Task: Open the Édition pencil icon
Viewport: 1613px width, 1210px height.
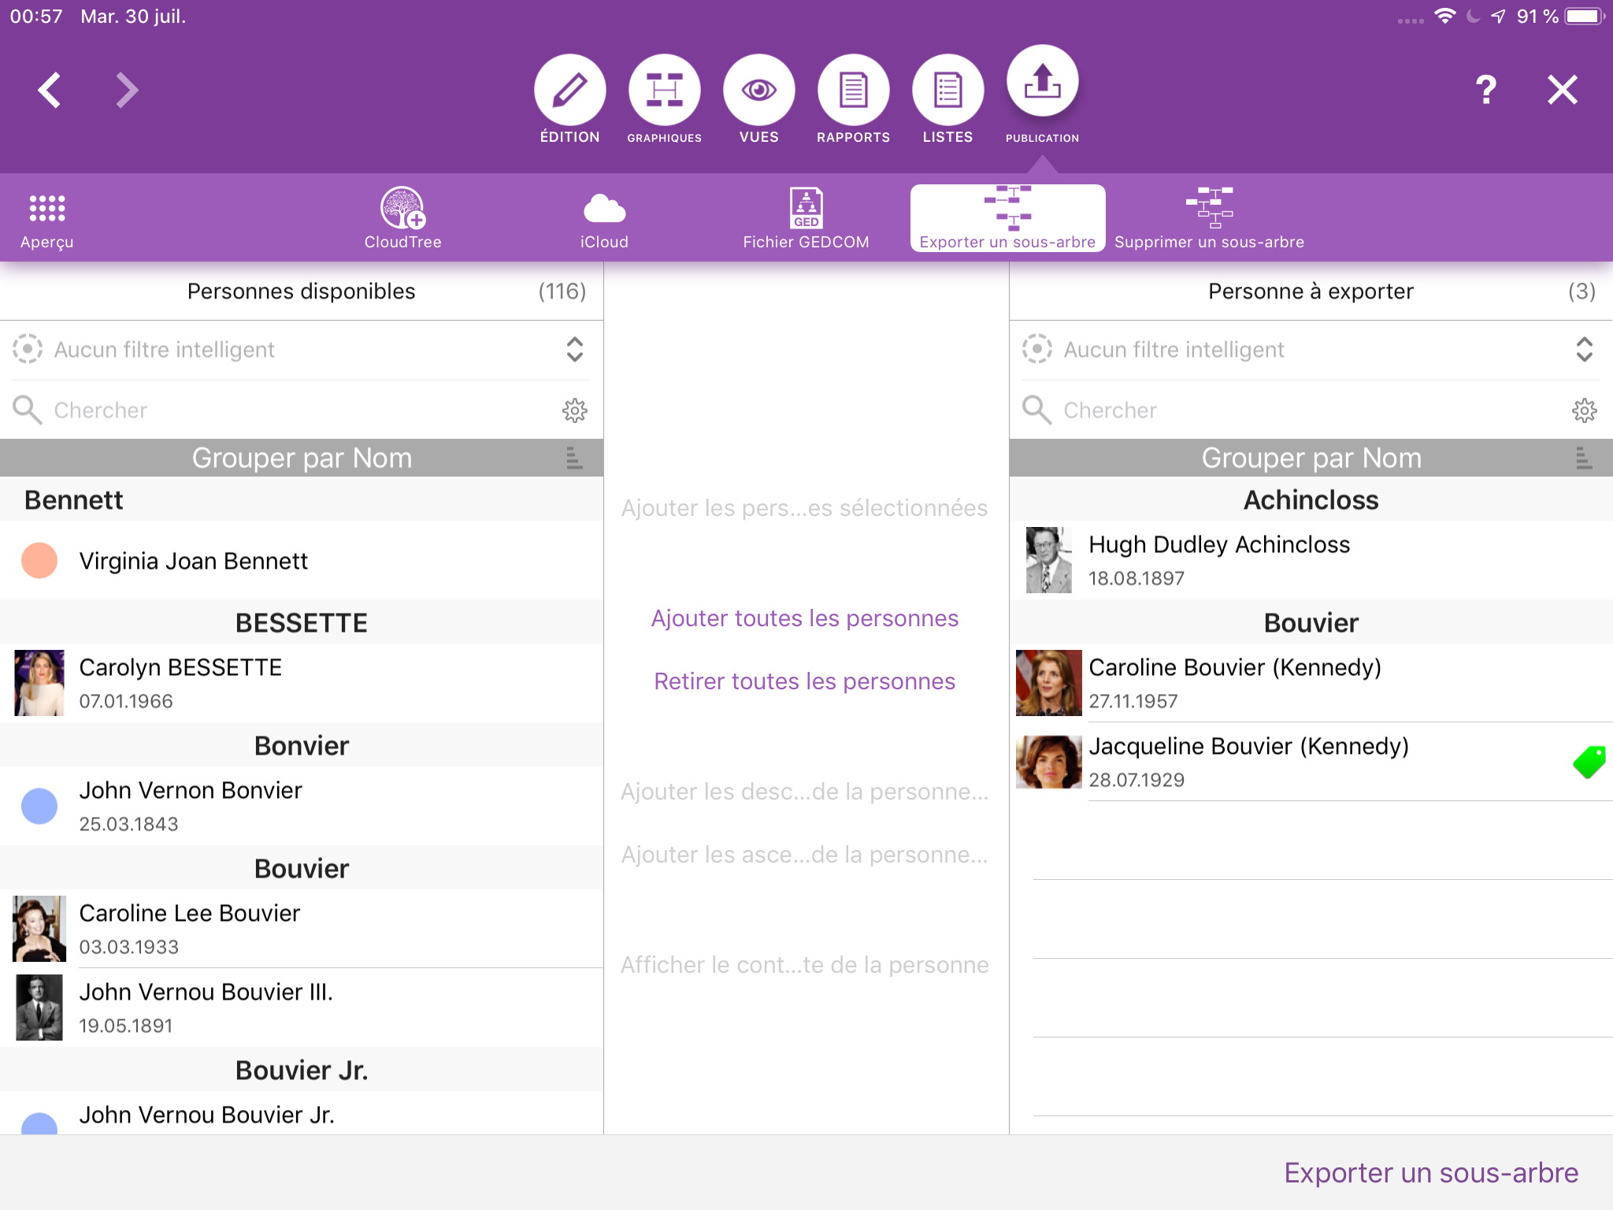Action: 569,90
